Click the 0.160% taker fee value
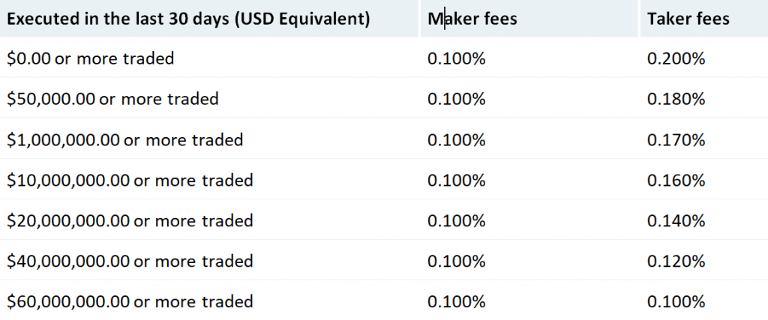Screen dimensions: 768x320 point(676,180)
